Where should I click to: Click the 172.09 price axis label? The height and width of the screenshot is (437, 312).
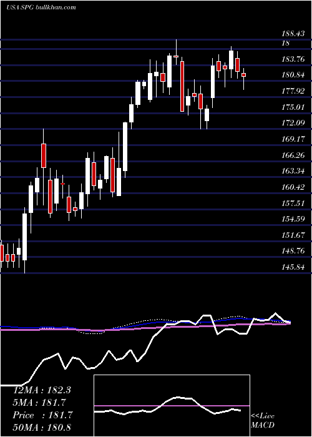tap(293, 123)
